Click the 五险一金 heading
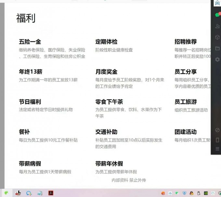 pos(30,42)
